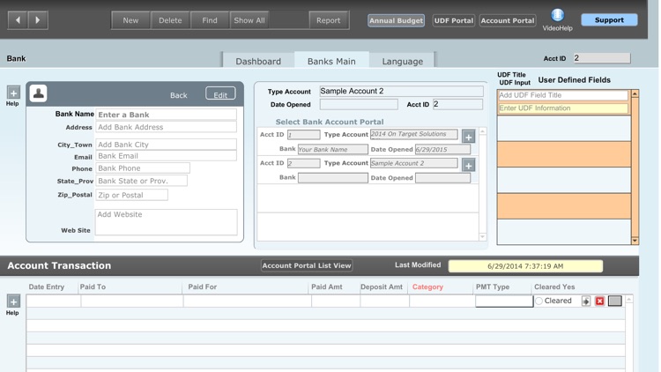
Task: Click the Edit button on bank card
Action: 220,94
